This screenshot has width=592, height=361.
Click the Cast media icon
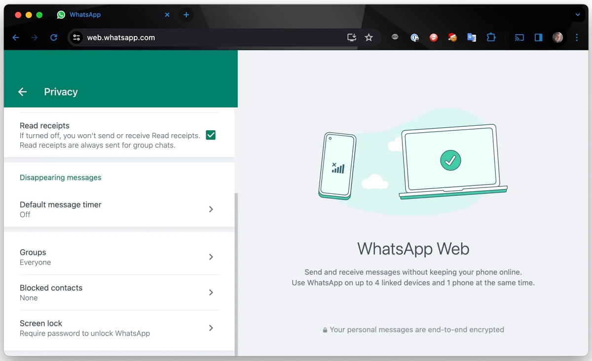[519, 37]
